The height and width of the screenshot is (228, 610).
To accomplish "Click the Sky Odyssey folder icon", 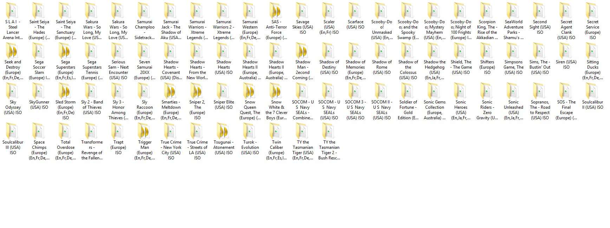I will click(x=13, y=90).
